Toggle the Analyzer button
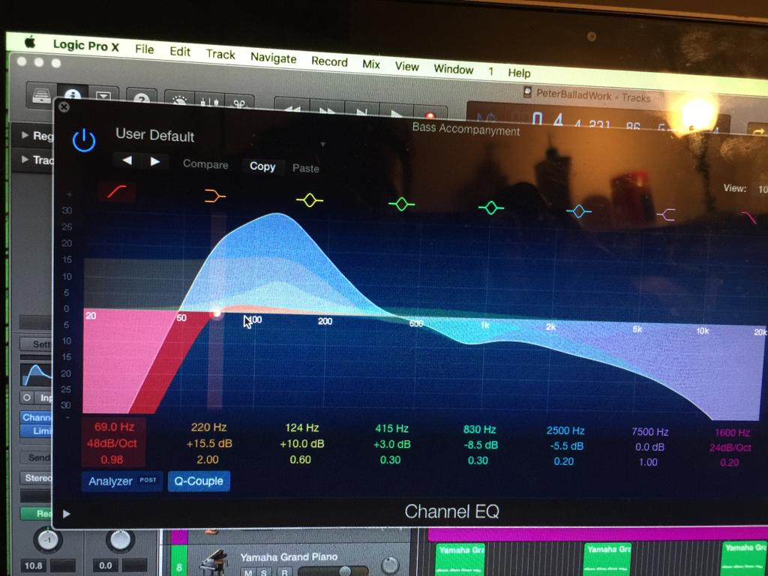This screenshot has height=576, width=768. 122,481
